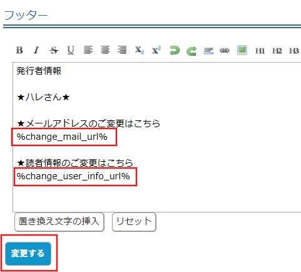Undo with the green arrow icon
The image size is (301, 272).
pos(175,51)
